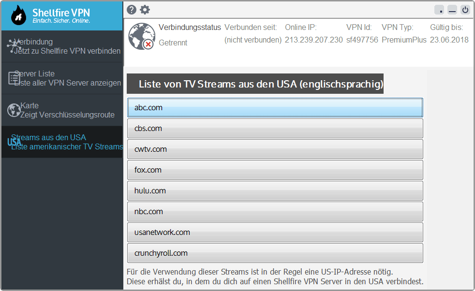Open Streams aus den USA tab

click(x=62, y=142)
